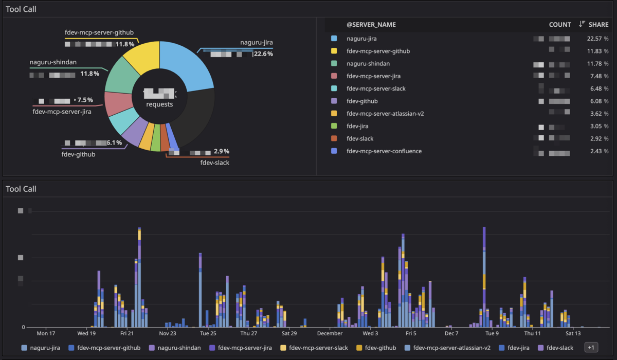This screenshot has width=617, height=360.
Task: Expand hidden legend items with +1 button
Action: (x=591, y=348)
